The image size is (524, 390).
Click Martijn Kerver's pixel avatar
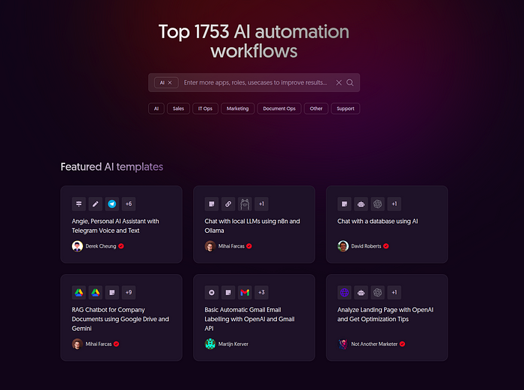pos(210,344)
